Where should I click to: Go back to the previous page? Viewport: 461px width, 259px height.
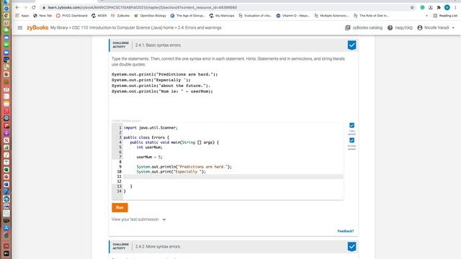[x=17, y=7]
